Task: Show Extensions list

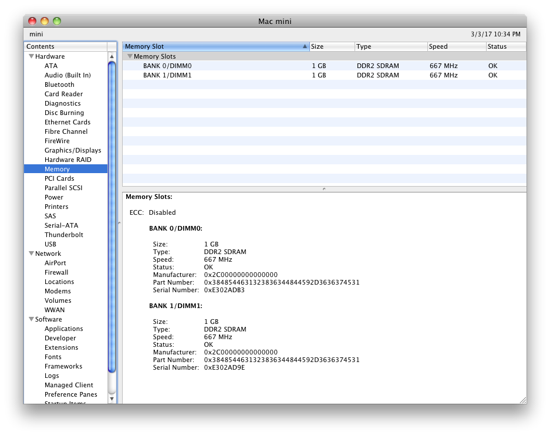Action: click(61, 347)
